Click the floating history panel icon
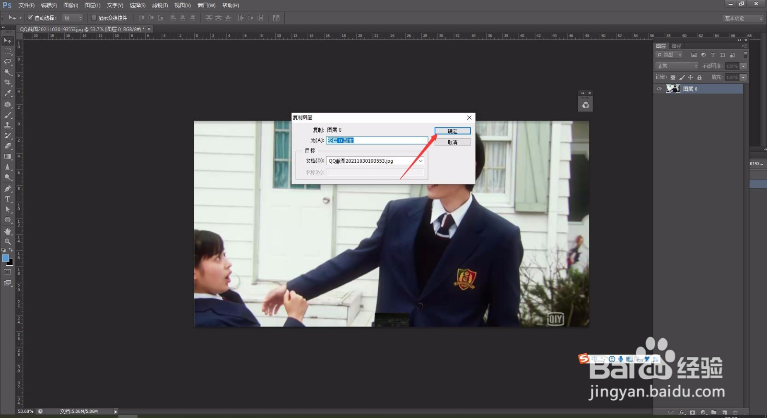This screenshot has width=767, height=418. coord(585,105)
